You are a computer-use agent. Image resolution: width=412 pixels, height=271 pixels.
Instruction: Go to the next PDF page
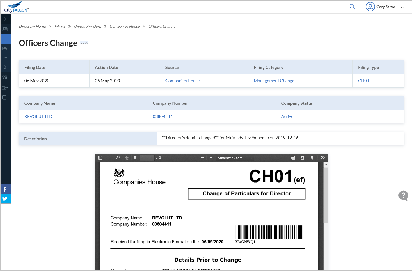[135, 158]
